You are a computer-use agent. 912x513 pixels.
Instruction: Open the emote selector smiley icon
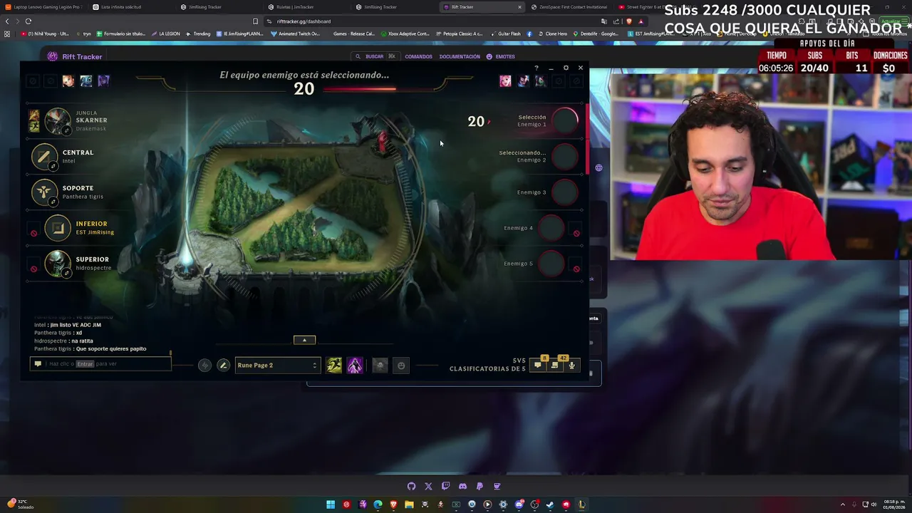401,366
